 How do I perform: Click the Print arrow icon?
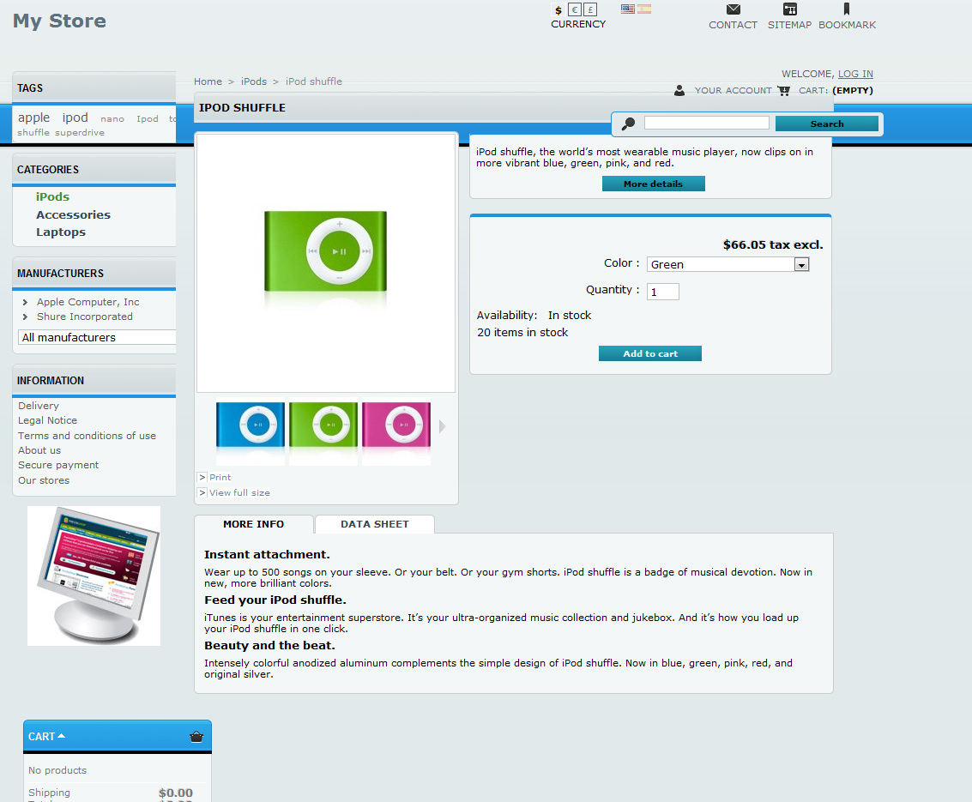202,477
